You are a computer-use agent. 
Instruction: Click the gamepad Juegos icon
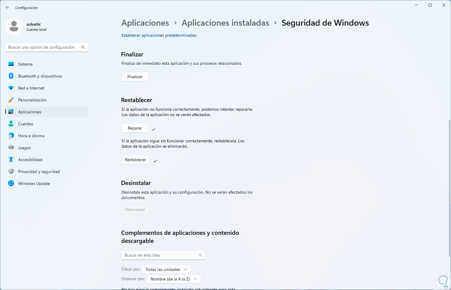pos(11,147)
